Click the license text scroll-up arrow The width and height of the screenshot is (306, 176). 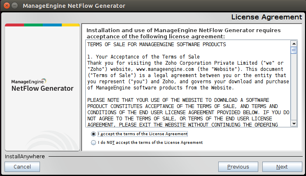point(294,43)
